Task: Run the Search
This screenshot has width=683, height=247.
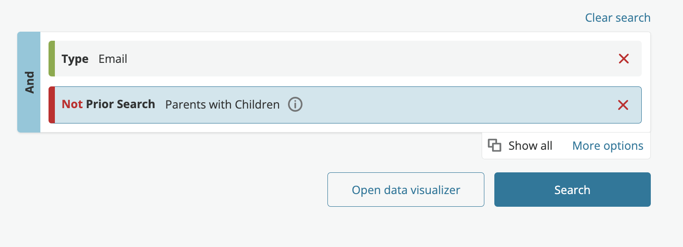Action: point(572,190)
